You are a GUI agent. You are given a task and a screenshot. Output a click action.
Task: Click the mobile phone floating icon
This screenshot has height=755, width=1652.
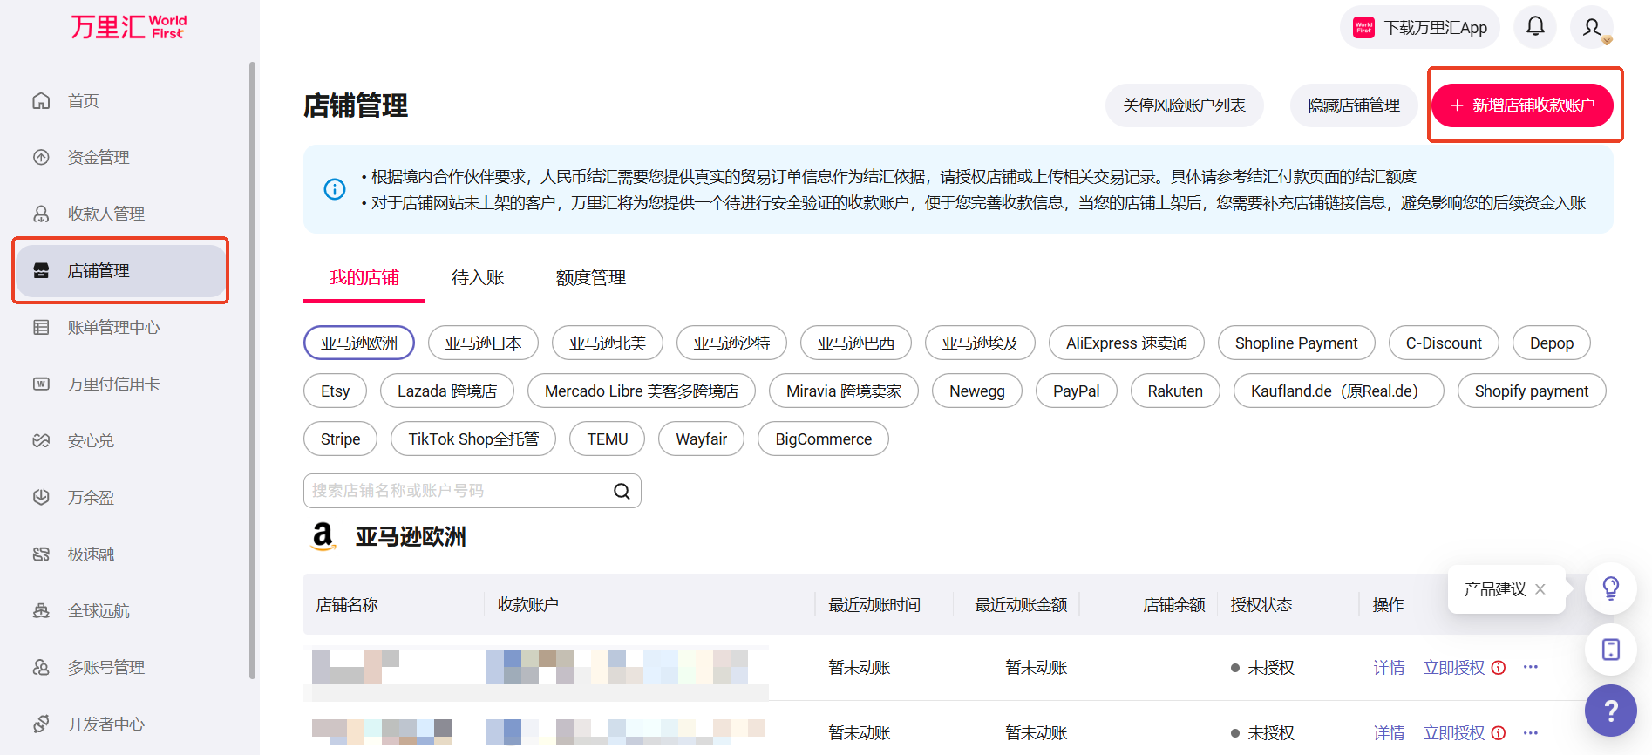click(1610, 650)
